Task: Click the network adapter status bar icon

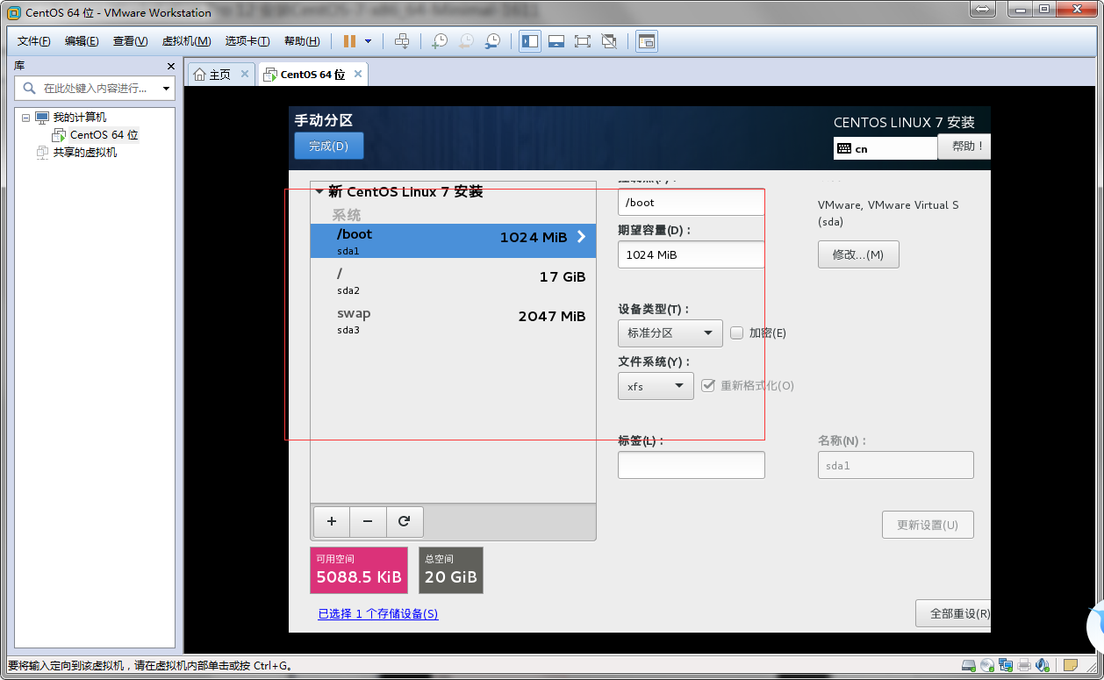Action: coord(1006,665)
